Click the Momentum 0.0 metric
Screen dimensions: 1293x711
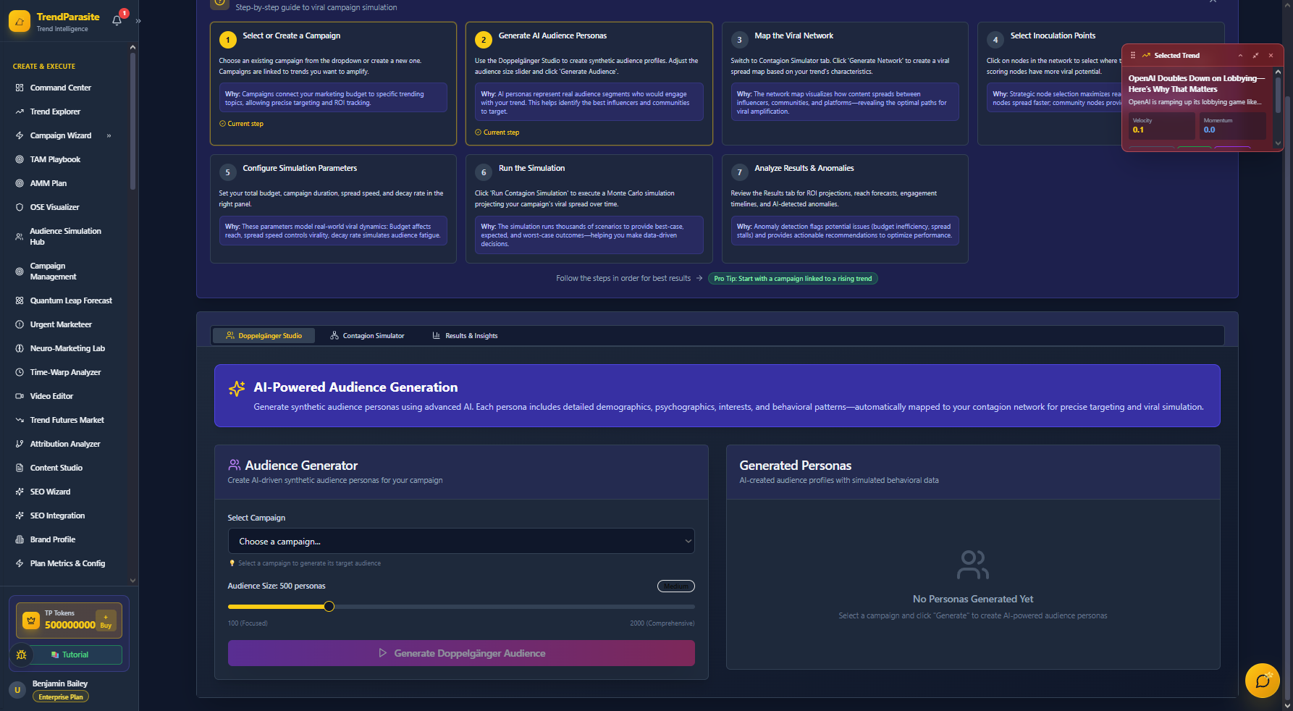click(1232, 126)
